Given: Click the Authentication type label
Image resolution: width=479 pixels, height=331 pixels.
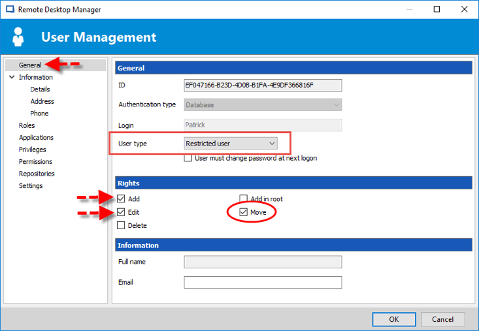Looking at the screenshot, I should 147,104.
